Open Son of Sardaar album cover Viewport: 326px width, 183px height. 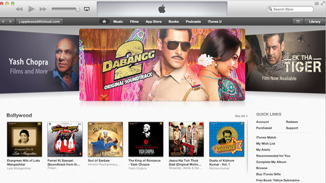(x=105, y=139)
